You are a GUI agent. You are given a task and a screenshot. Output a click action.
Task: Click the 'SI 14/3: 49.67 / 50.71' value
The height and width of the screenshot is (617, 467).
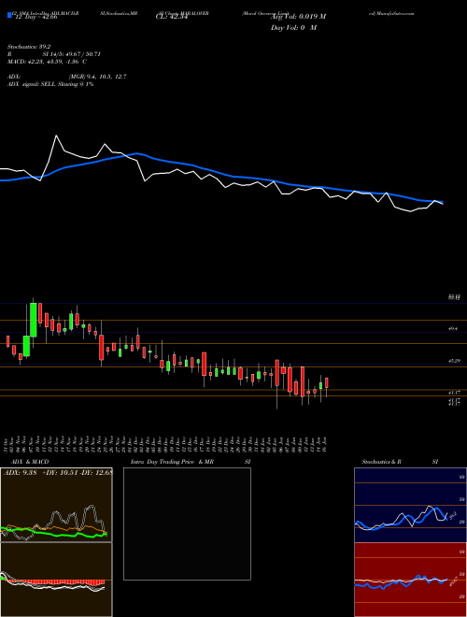[71, 54]
